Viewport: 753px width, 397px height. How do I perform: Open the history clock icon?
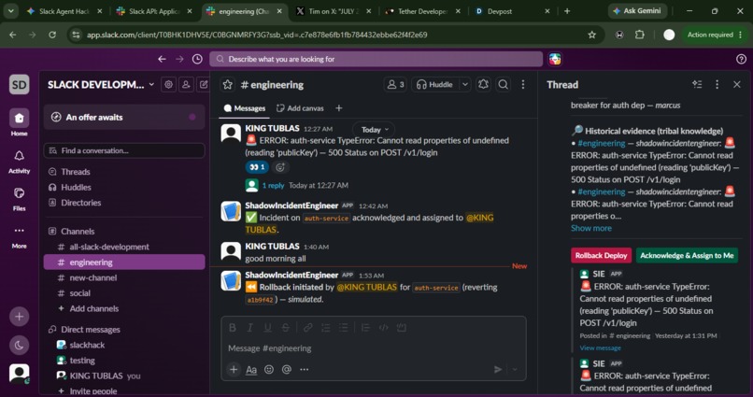pos(197,59)
